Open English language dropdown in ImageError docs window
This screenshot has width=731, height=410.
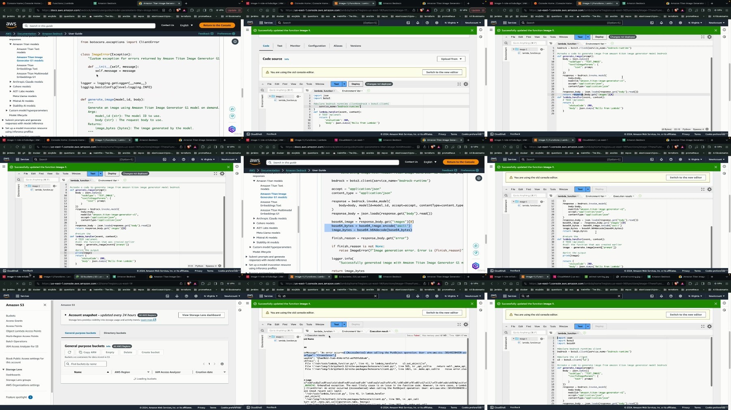(x=186, y=25)
